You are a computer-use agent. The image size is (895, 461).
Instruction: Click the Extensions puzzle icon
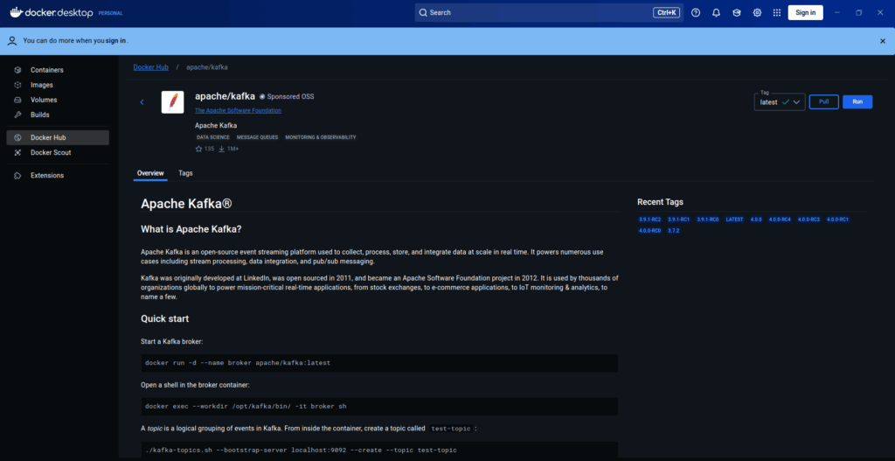(17, 175)
